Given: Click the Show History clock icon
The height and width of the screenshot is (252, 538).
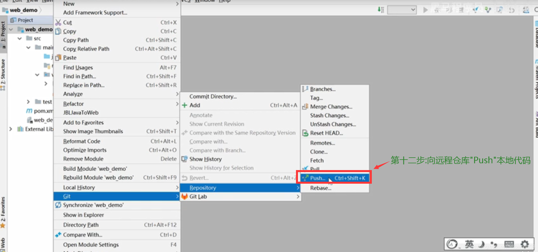Looking at the screenshot, I should [185, 159].
